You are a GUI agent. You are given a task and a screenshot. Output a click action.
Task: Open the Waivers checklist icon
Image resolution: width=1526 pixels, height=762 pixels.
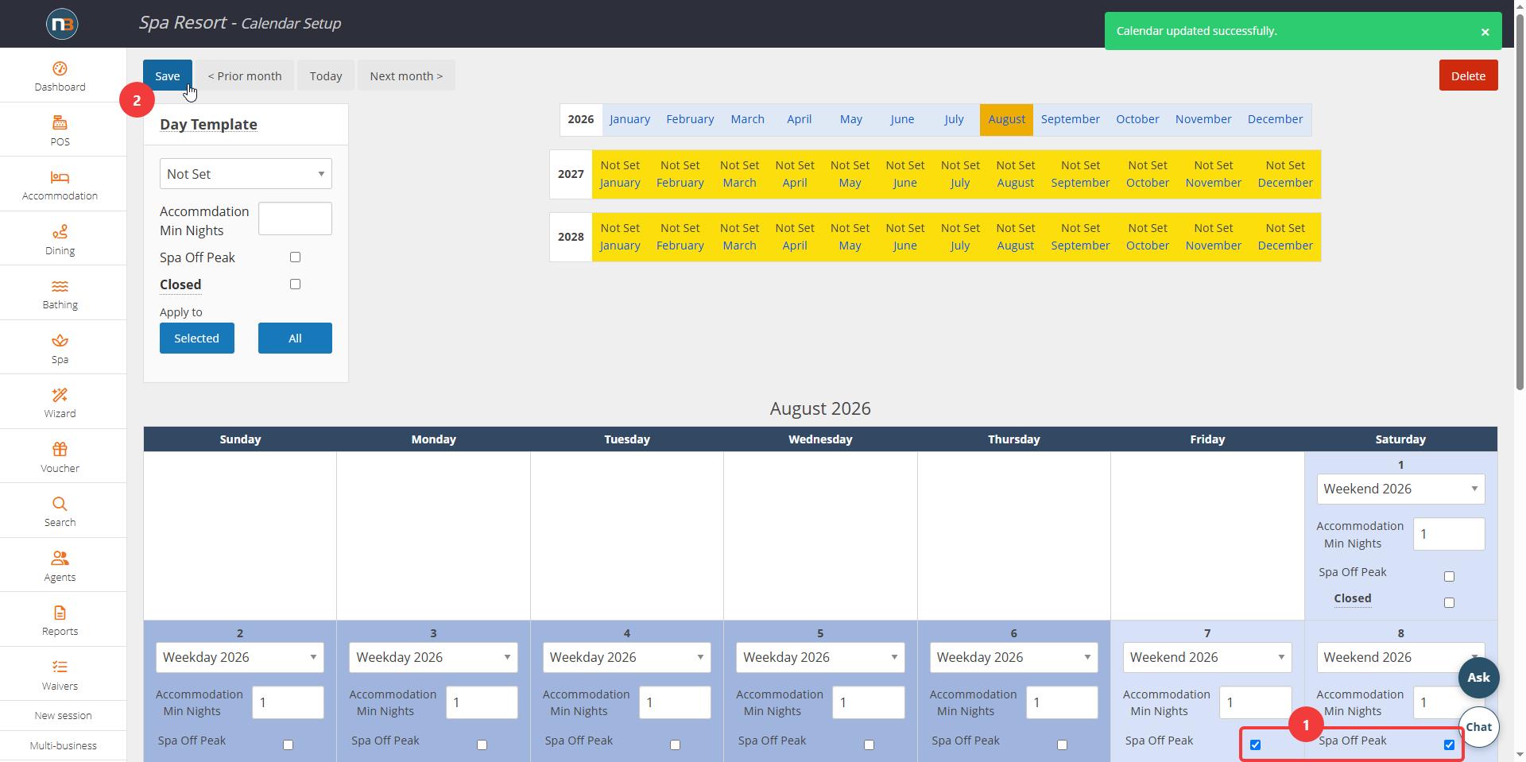coord(60,667)
